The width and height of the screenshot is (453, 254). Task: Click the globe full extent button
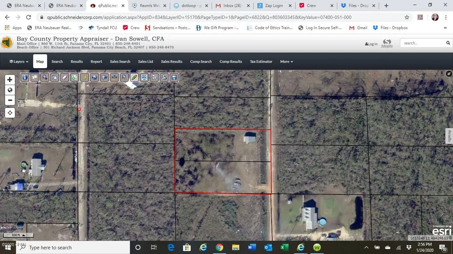[10, 90]
